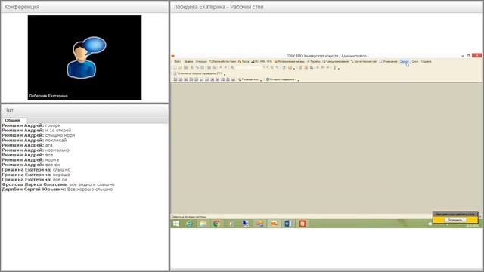Click chat message 'нормально'

point(57,150)
